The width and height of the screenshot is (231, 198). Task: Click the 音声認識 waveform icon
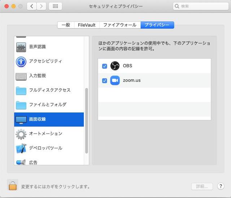click(21, 47)
